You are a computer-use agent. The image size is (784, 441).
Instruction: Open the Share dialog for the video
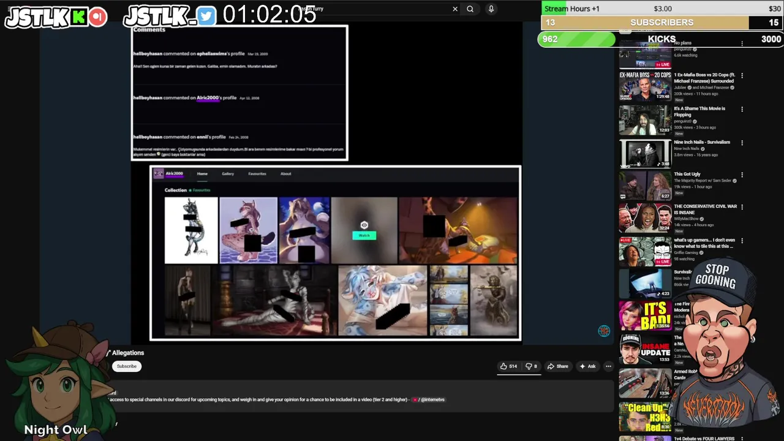coord(557,366)
